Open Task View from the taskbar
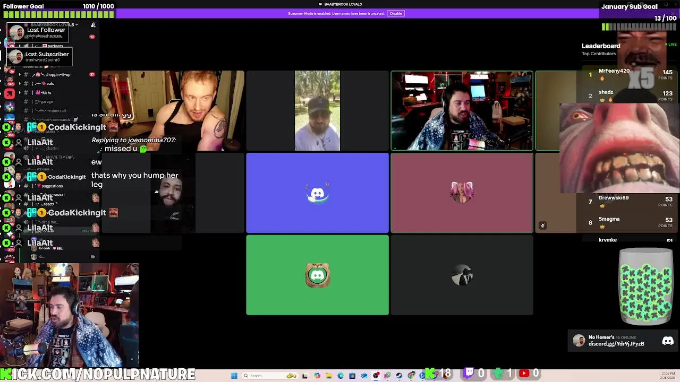680x382 pixels. (305, 376)
